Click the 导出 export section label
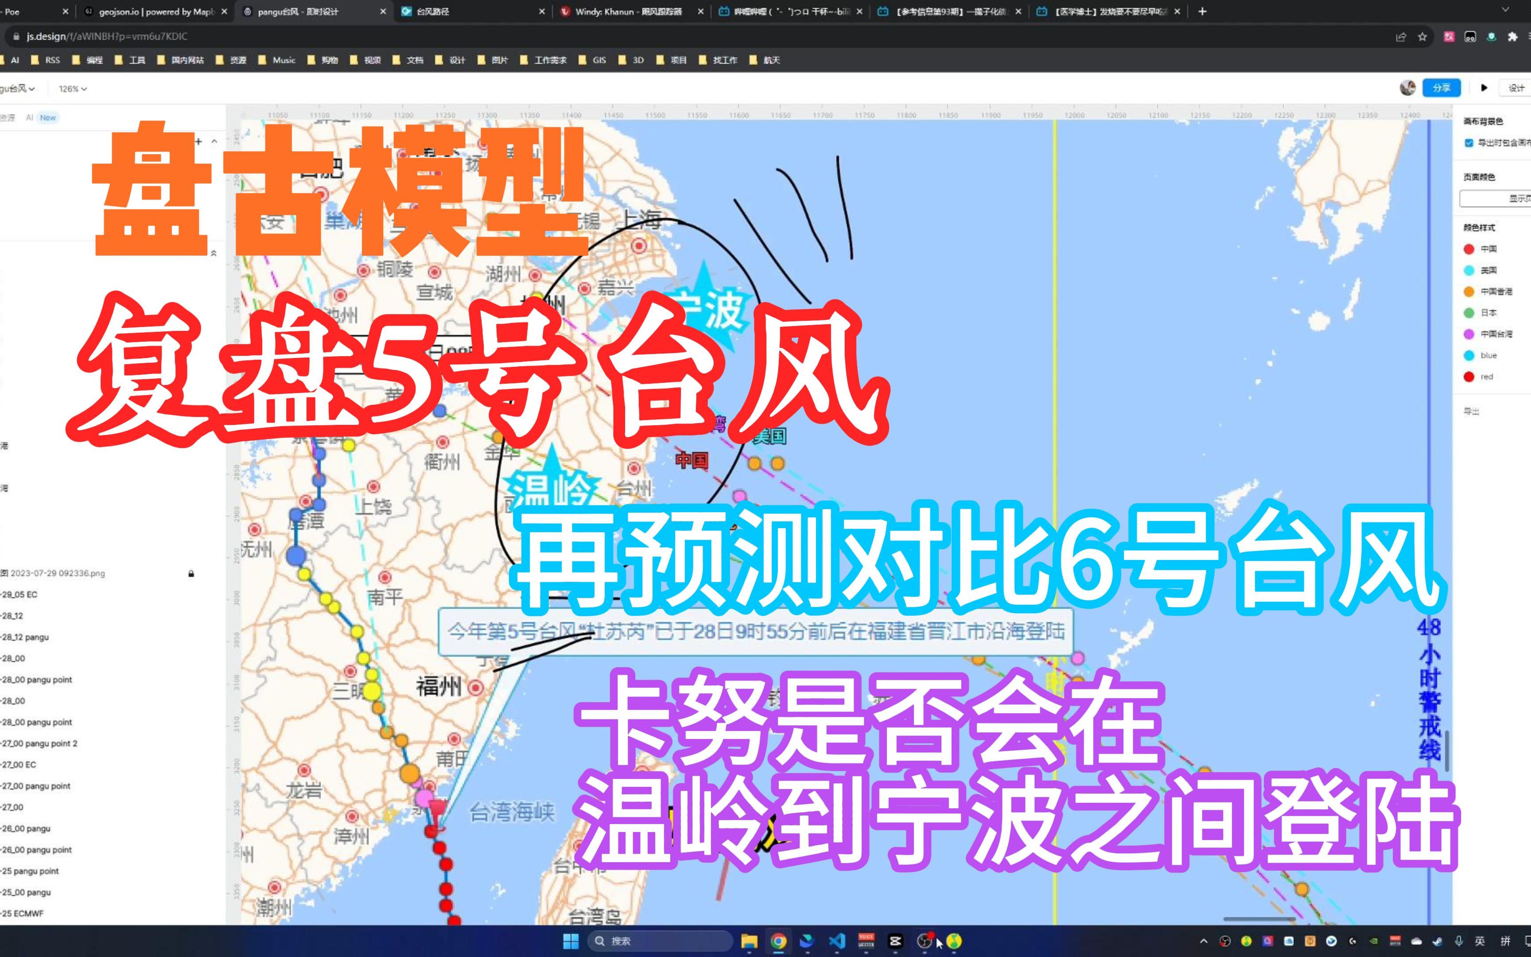Viewport: 1531px width, 957px height. [x=1472, y=412]
